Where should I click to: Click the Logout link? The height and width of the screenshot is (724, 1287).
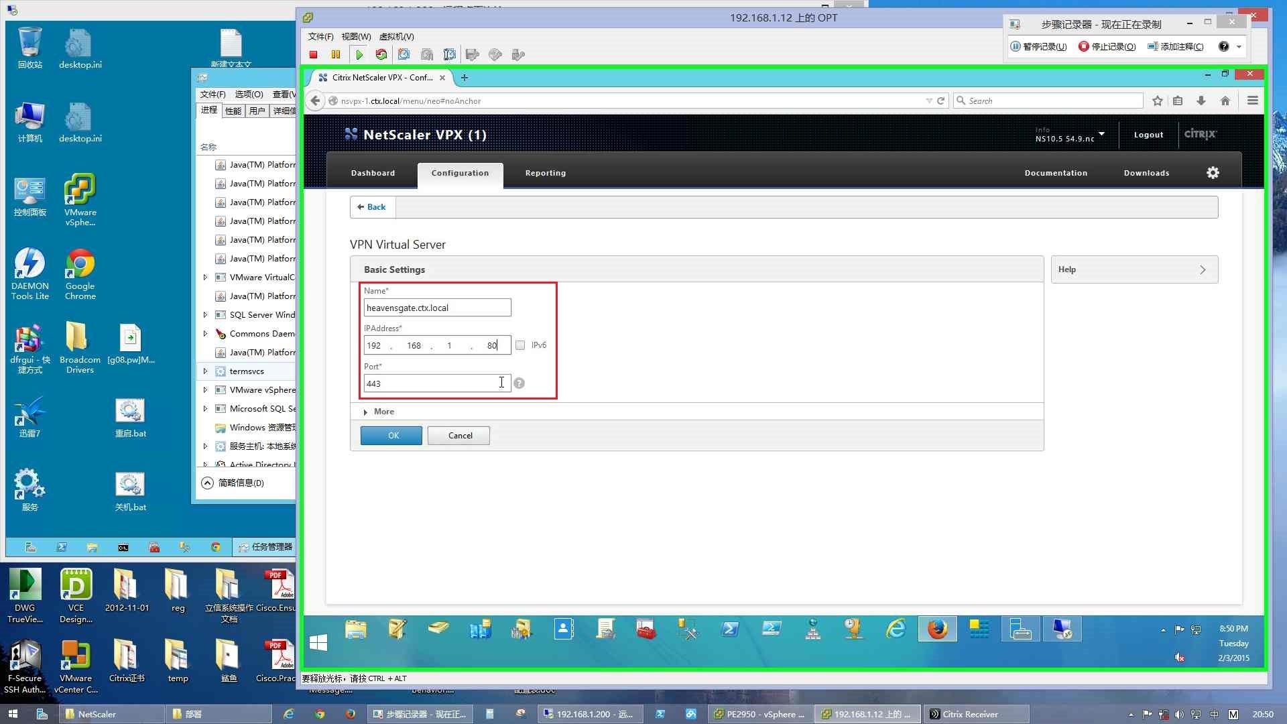(1148, 135)
